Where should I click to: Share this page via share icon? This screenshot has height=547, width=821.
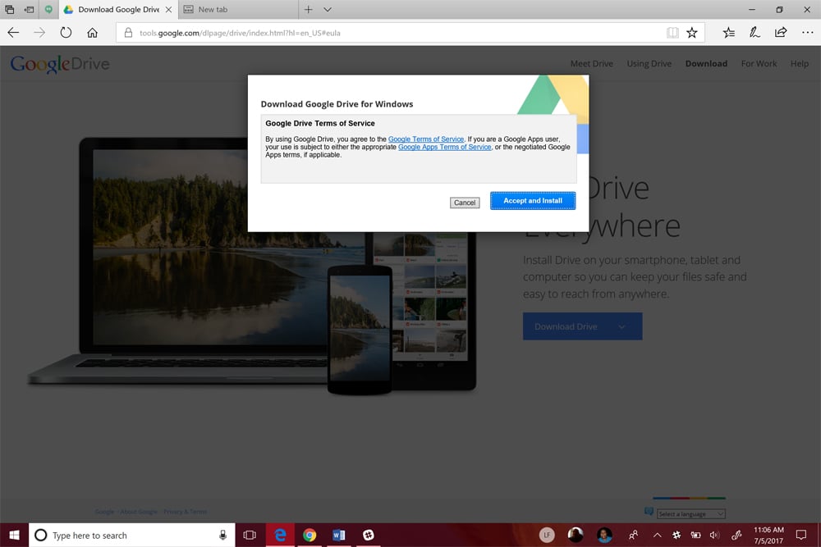(781, 33)
